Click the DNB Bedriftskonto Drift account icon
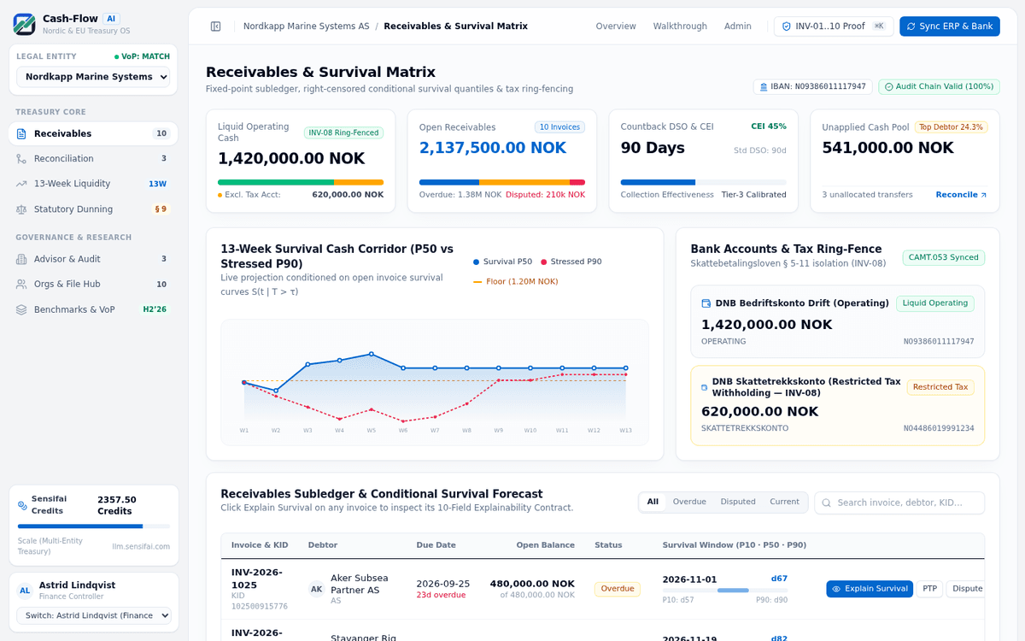The height and width of the screenshot is (641, 1025). [x=706, y=303]
